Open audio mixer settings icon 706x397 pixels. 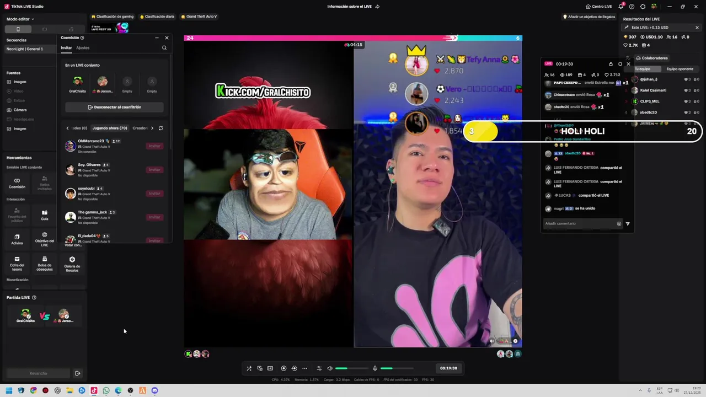pos(319,368)
